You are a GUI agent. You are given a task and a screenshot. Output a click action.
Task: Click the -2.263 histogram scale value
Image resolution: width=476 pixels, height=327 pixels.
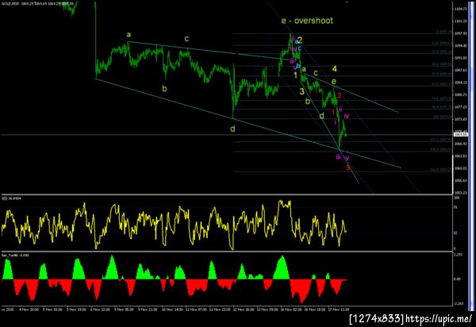(x=458, y=304)
